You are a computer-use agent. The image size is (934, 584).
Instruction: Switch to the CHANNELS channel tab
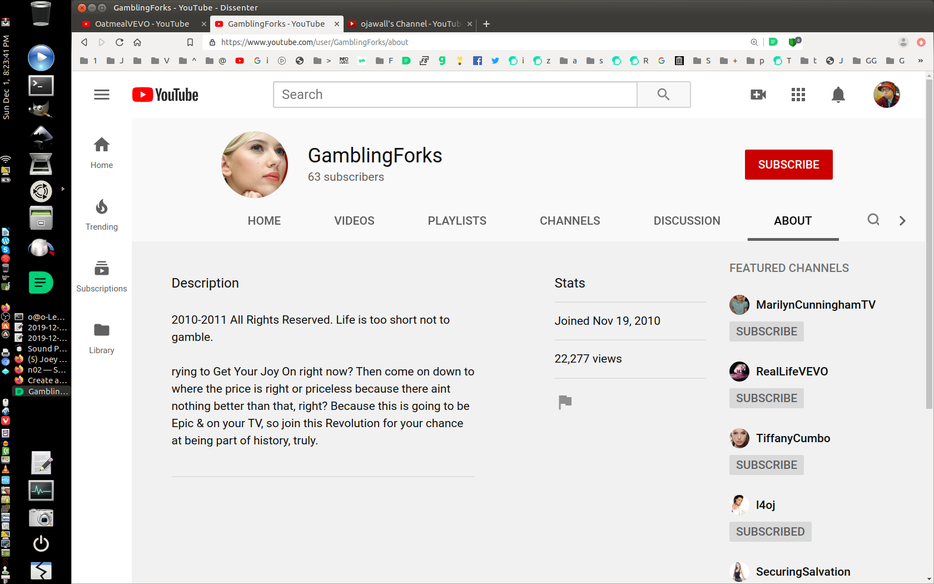pos(570,221)
